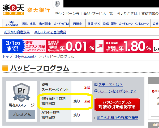Click the 2倍 points value
Screen dimensions: 159x128
click(x=87, y=87)
